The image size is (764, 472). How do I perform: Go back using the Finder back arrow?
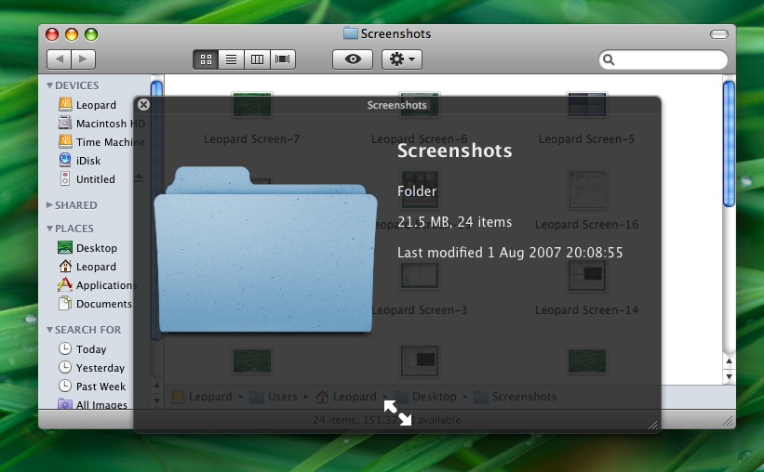[x=60, y=59]
